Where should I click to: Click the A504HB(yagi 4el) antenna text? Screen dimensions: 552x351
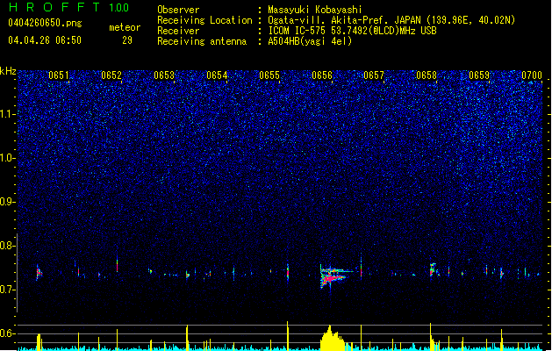(x=310, y=41)
